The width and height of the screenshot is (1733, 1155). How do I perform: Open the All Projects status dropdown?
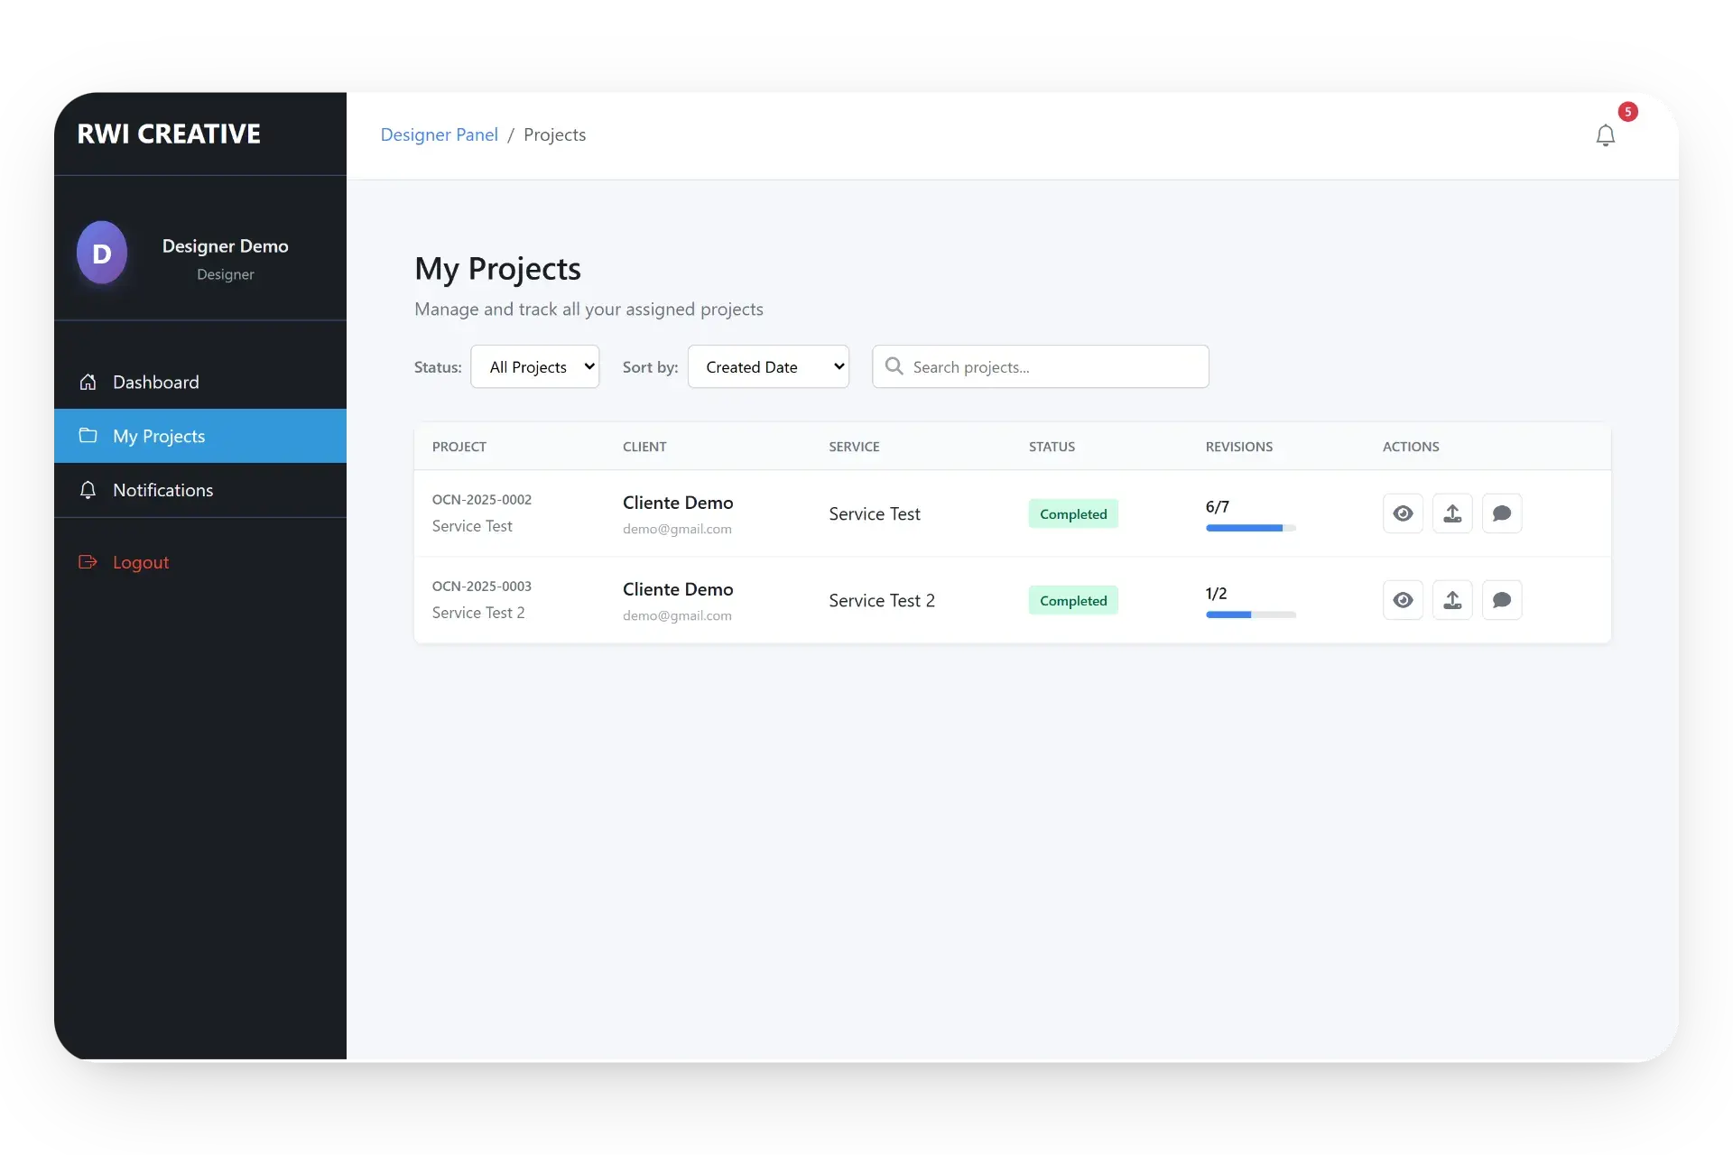(x=534, y=366)
